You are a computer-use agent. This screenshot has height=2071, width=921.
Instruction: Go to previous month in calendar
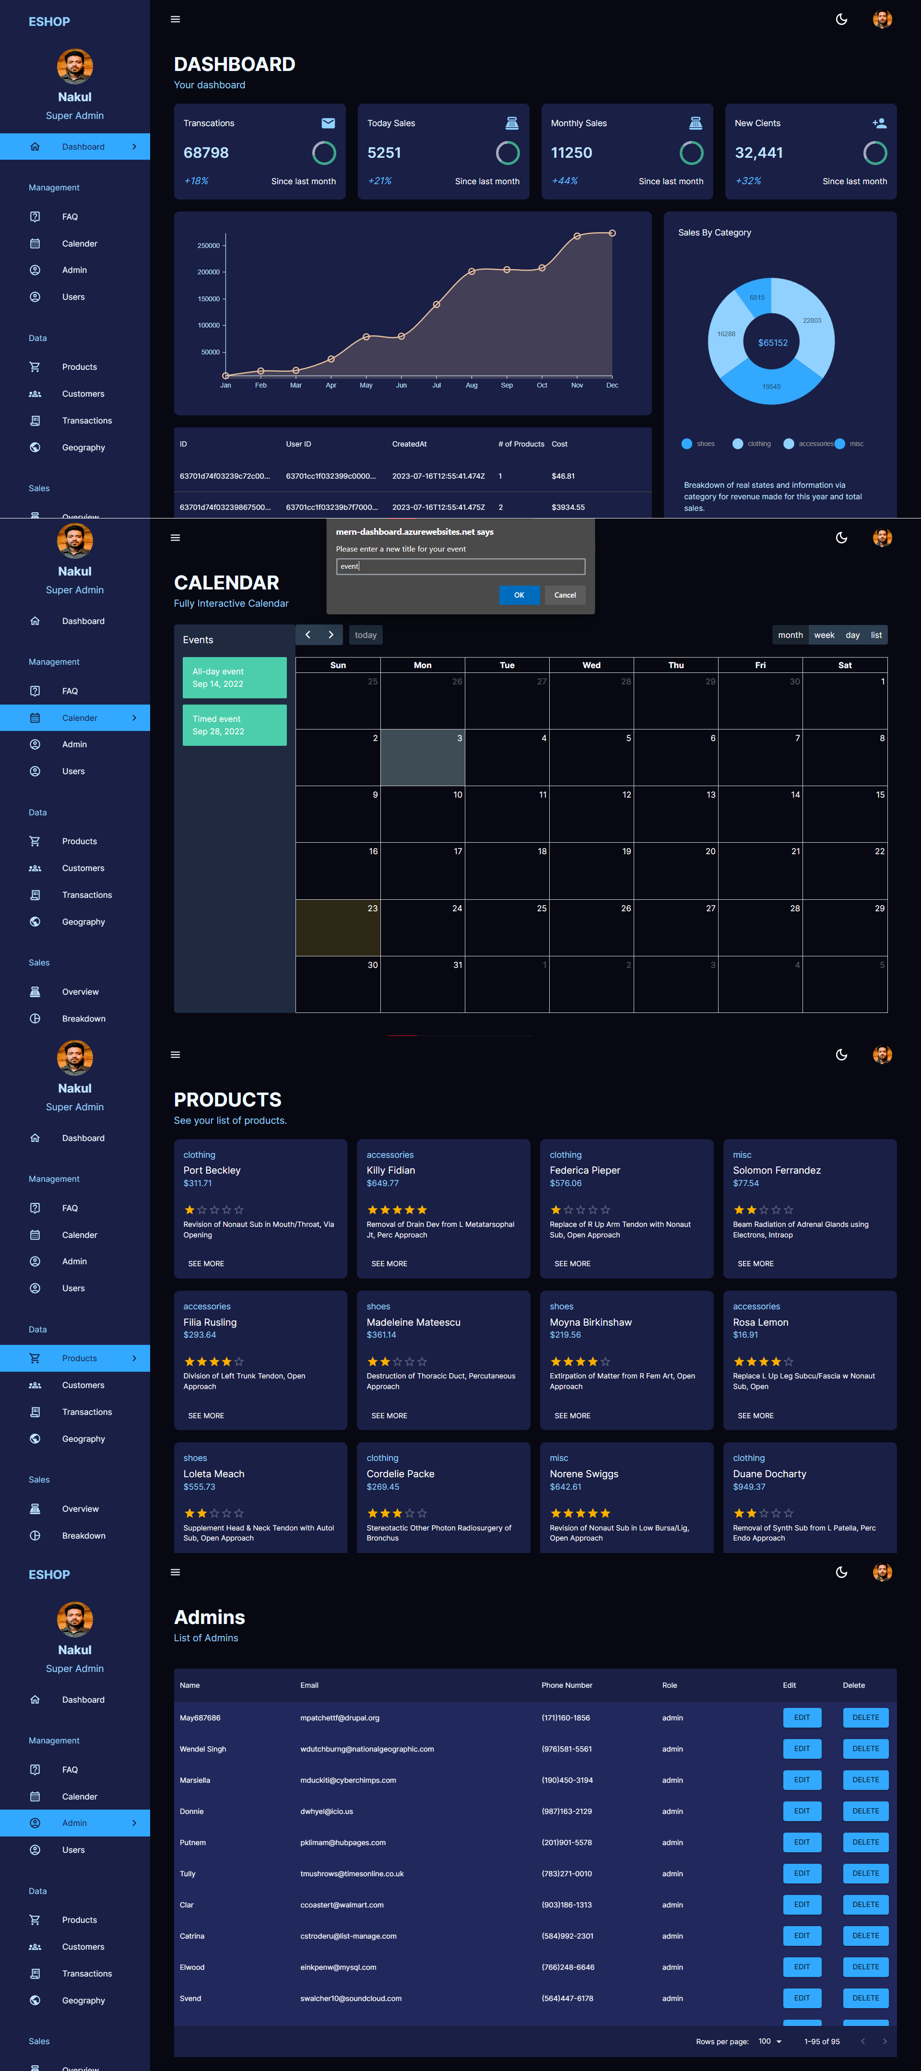tap(307, 635)
